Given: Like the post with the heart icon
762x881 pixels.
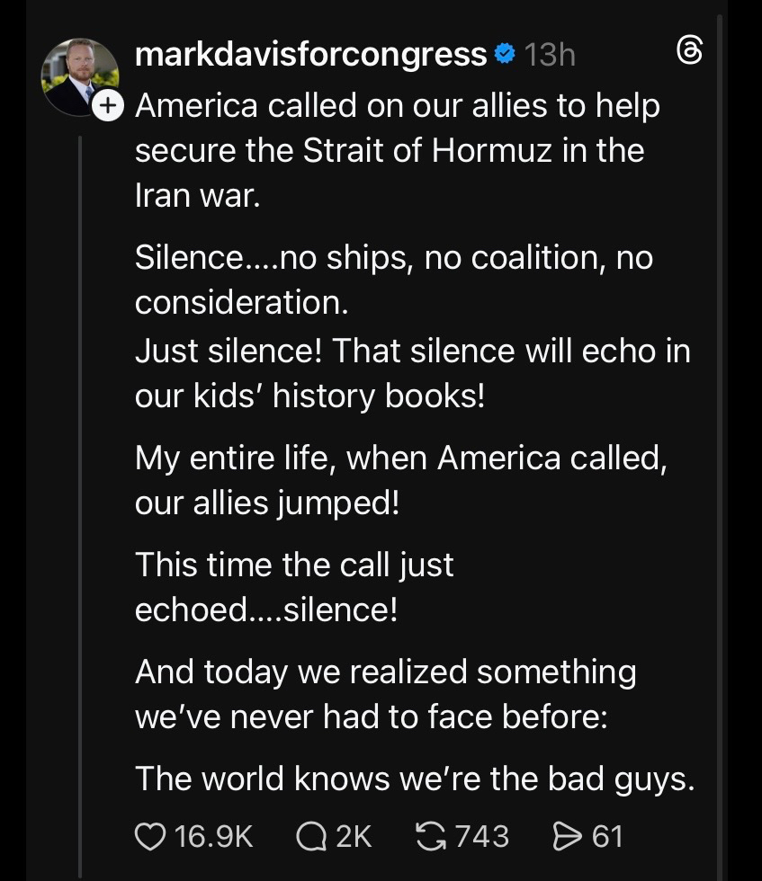Looking at the screenshot, I should [x=150, y=836].
